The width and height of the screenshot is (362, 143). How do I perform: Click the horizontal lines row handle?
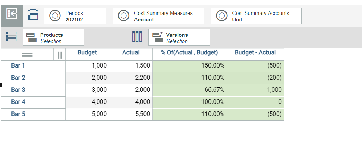tap(27, 55)
